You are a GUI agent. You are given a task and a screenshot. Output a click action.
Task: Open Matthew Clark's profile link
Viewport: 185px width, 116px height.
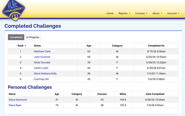(42, 51)
